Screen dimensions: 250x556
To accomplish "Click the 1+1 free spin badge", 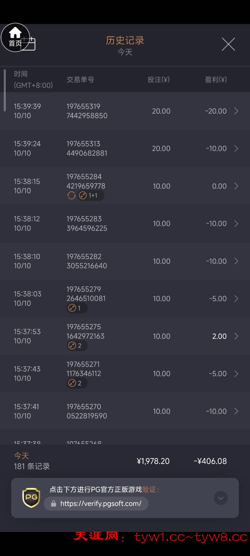I will point(91,195).
